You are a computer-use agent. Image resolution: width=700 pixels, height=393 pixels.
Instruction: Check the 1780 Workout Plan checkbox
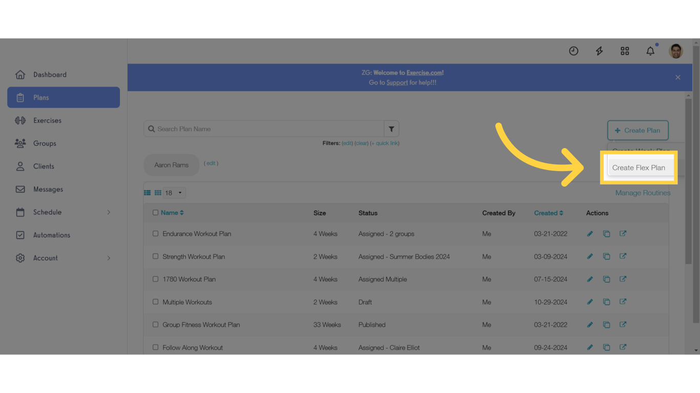click(x=155, y=279)
